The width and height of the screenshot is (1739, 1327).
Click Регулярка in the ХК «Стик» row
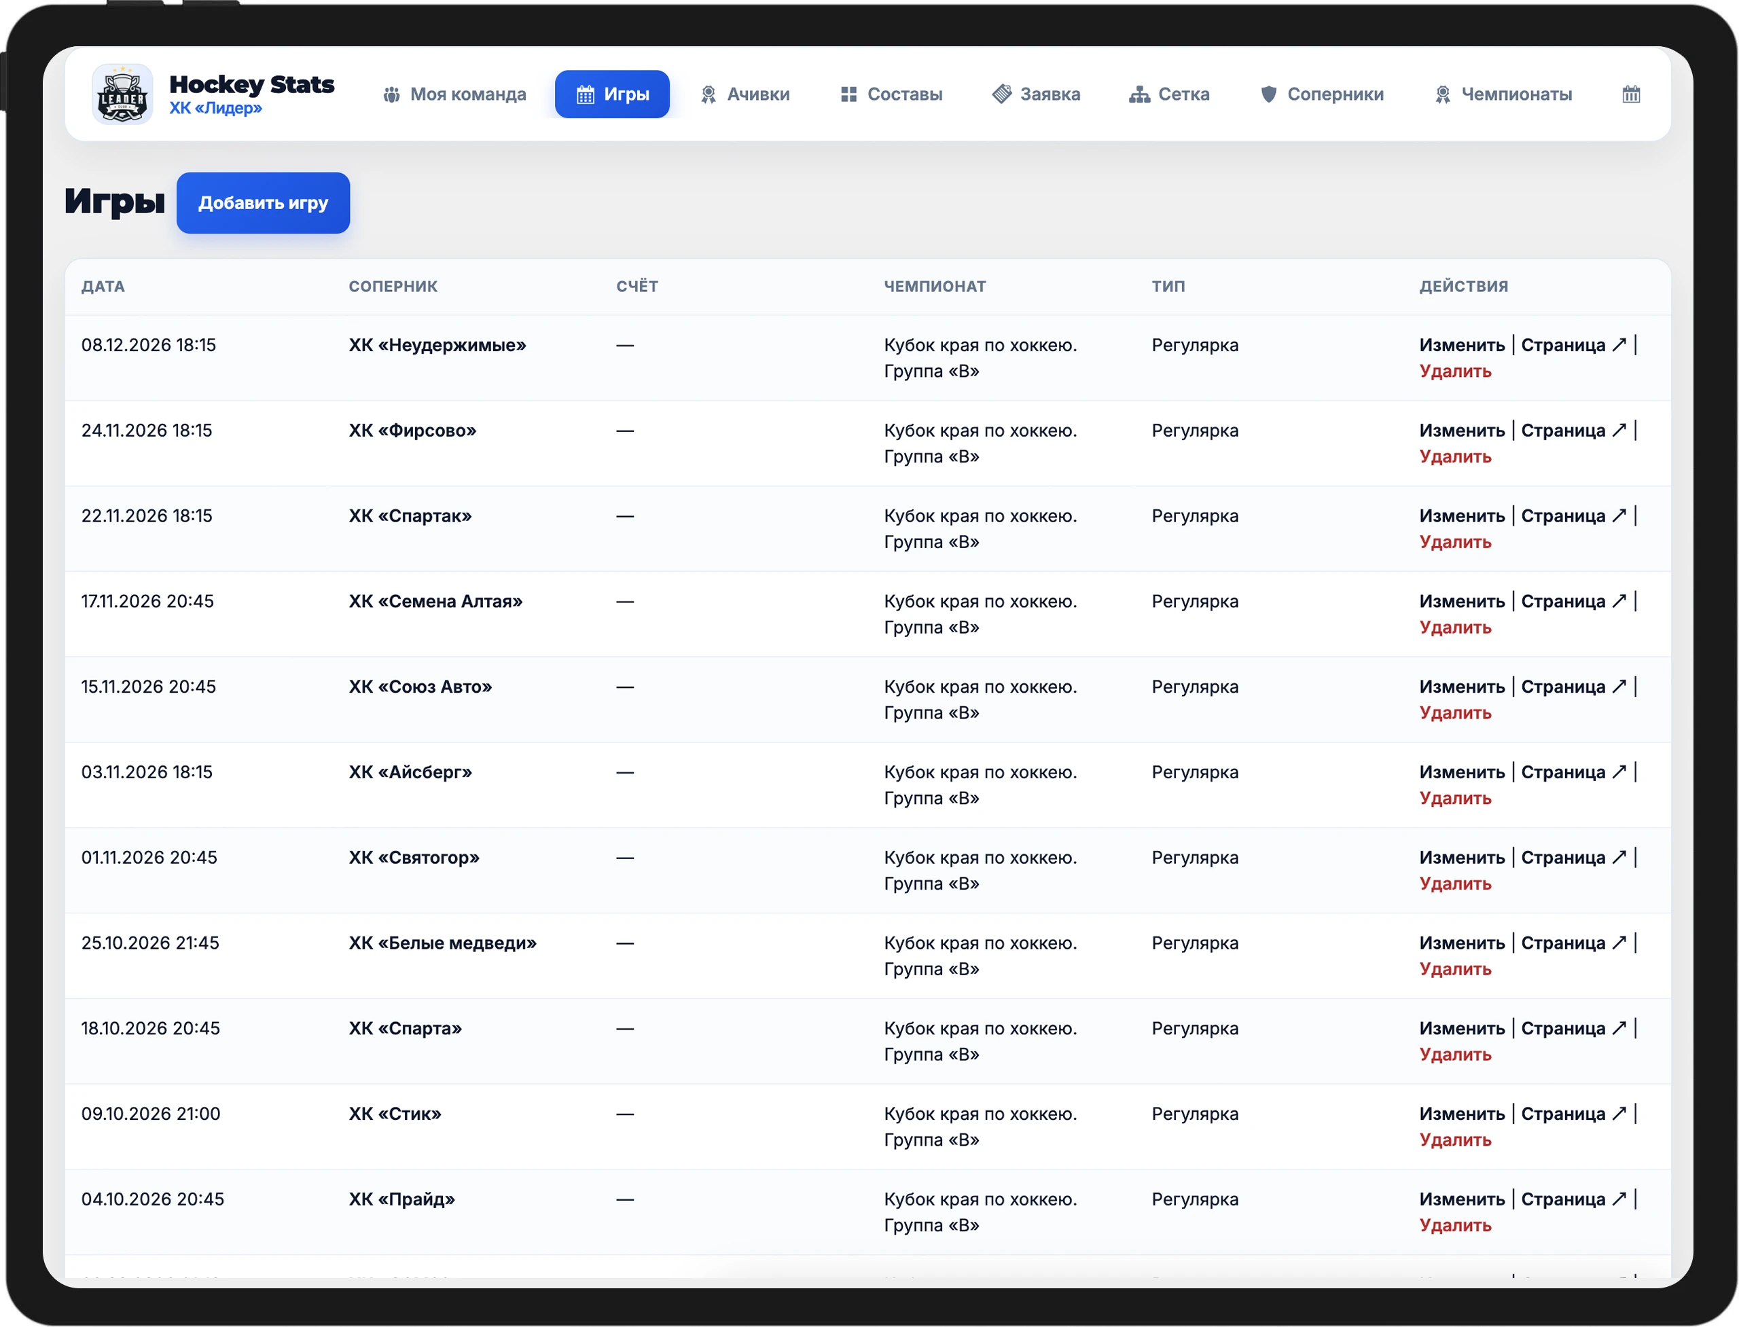[x=1195, y=1114]
